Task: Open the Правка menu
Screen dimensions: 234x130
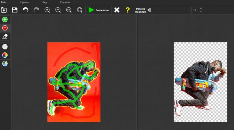Action: tap(25, 2)
